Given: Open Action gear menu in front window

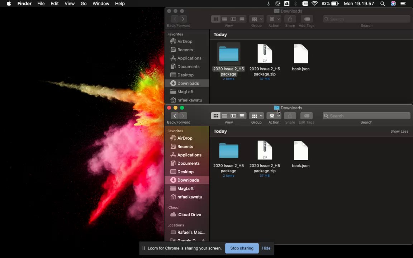Looking at the screenshot, I should [274, 116].
